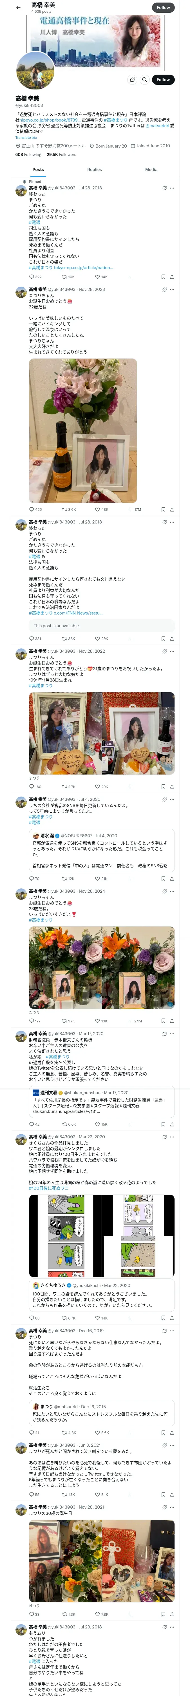Open more options on the pinned post
This screenshot has width=190, height=1696.
(172, 188)
